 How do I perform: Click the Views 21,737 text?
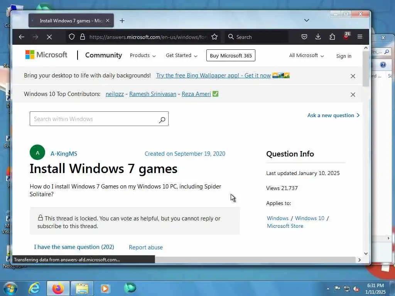coord(282,188)
